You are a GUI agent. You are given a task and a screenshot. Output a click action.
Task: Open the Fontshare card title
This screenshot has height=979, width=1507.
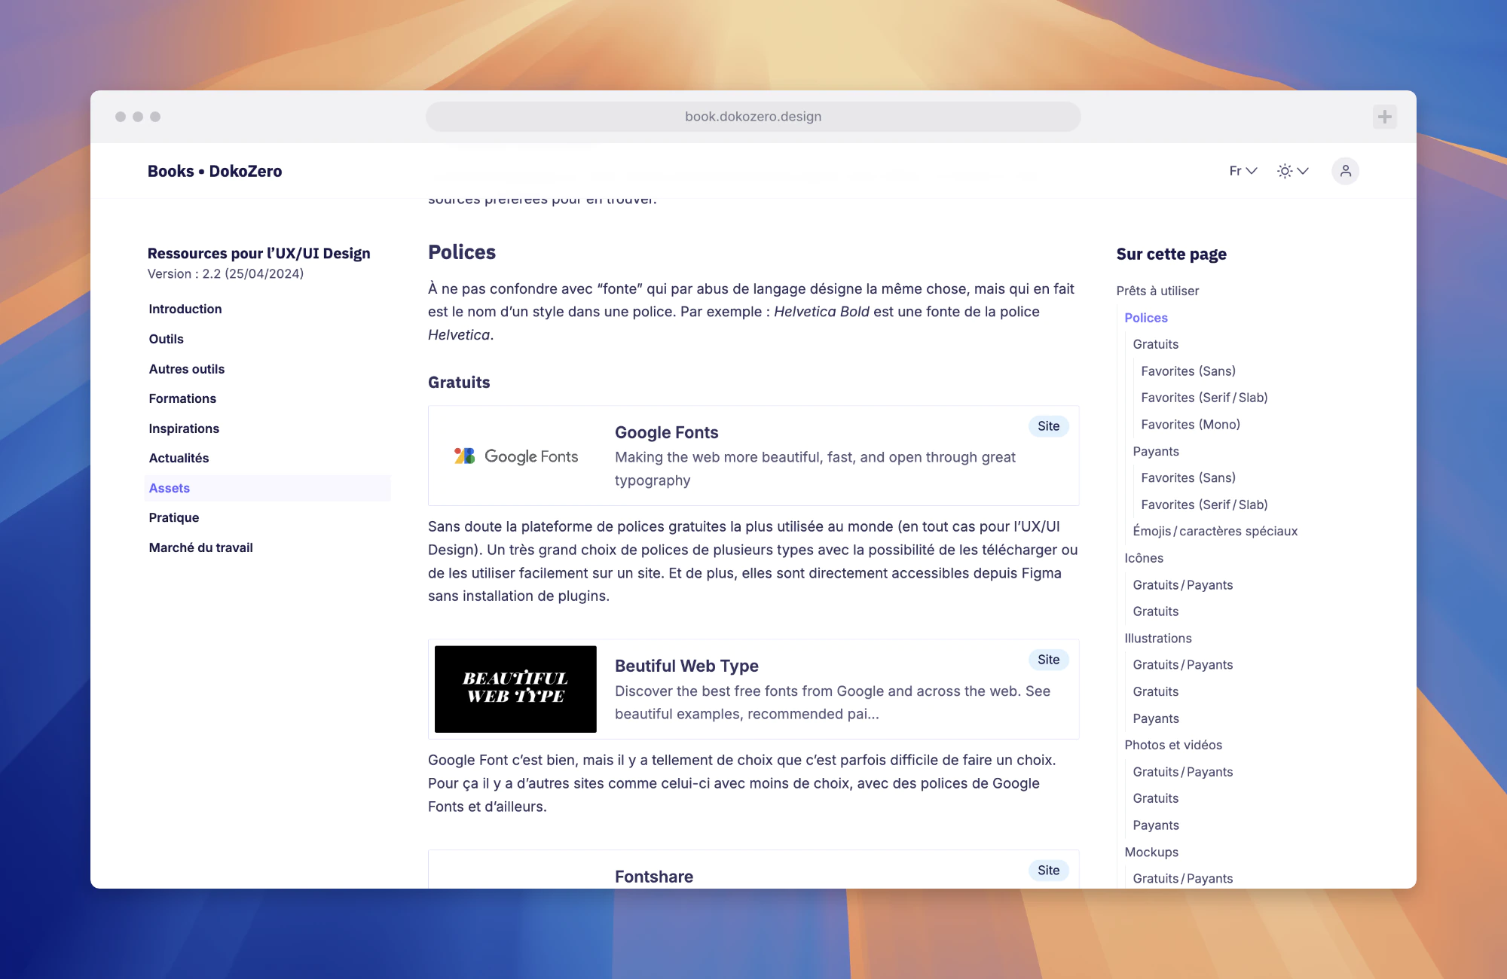[654, 877]
